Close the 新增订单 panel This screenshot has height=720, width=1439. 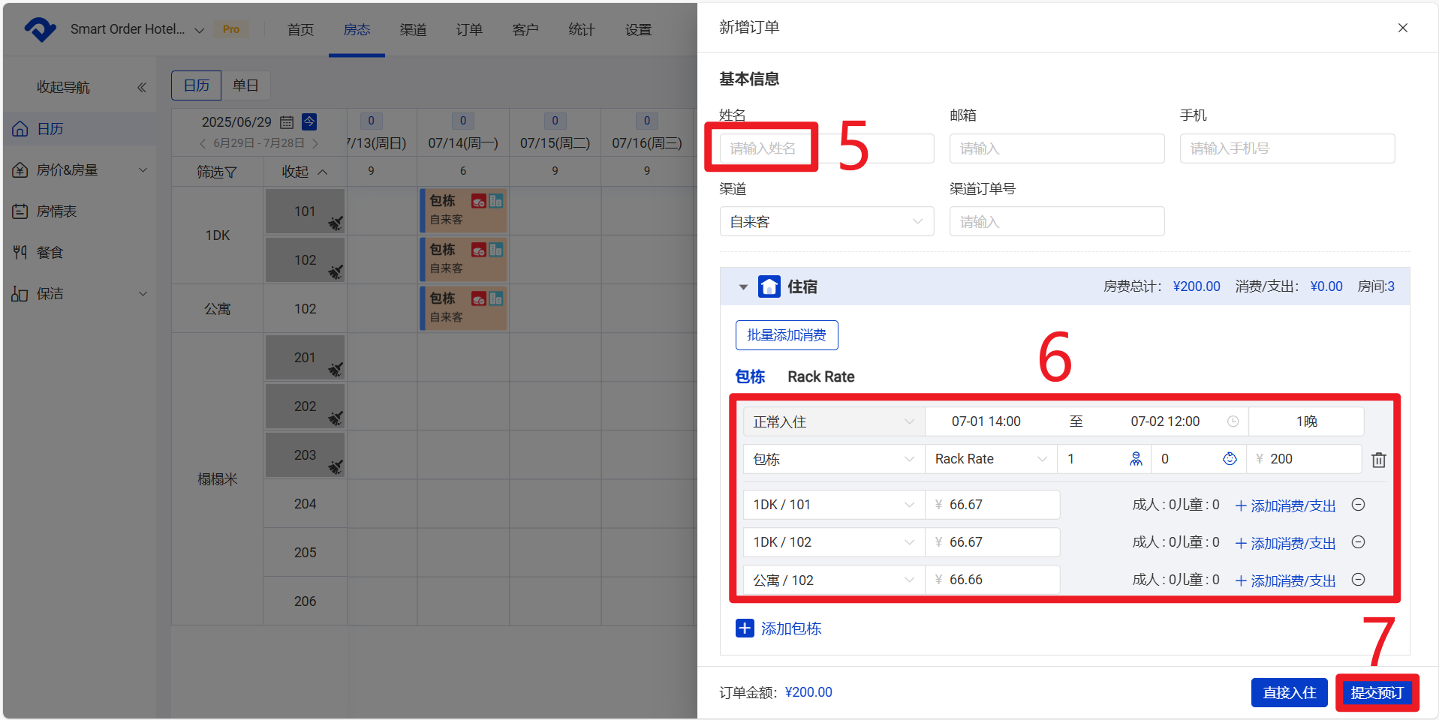(1402, 28)
